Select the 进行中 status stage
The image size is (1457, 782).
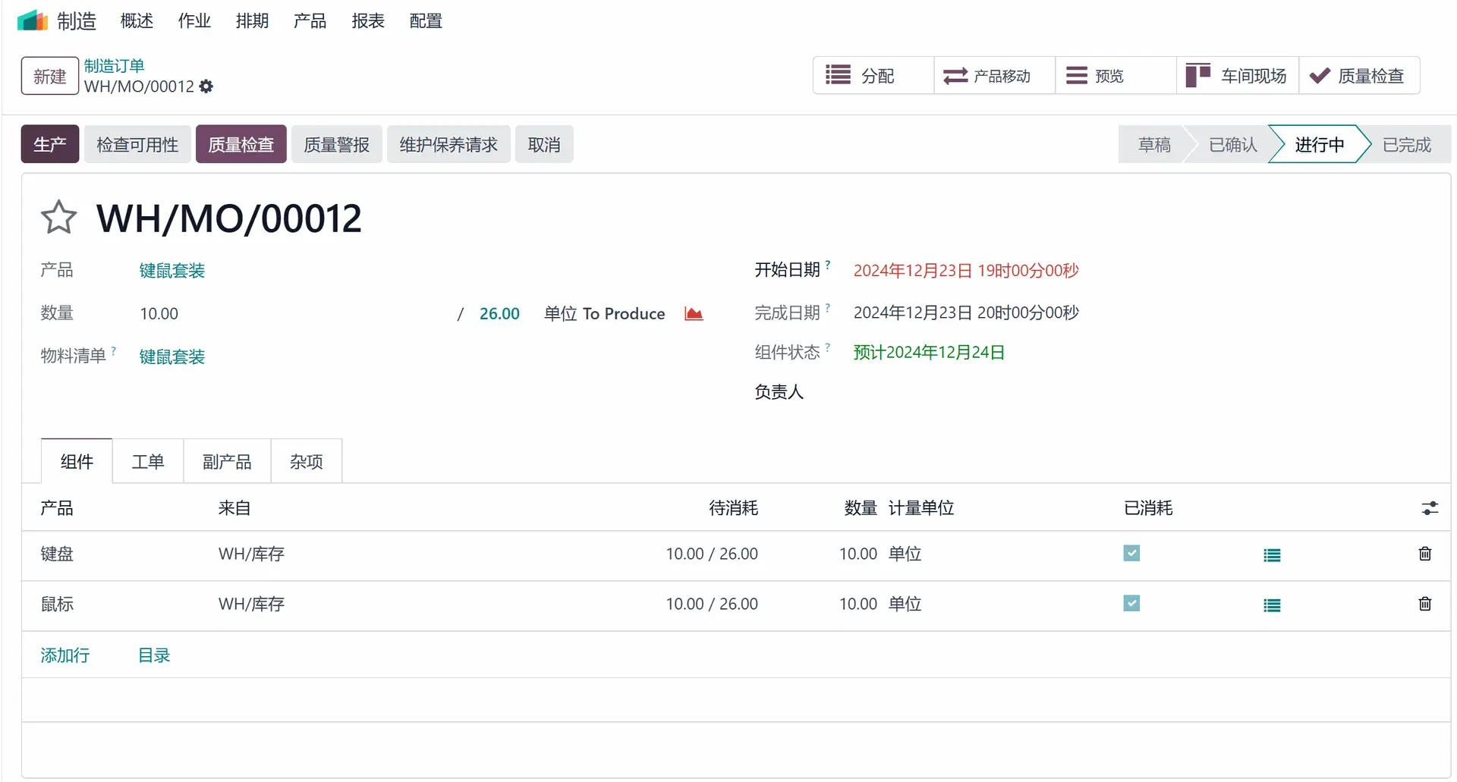(1320, 144)
